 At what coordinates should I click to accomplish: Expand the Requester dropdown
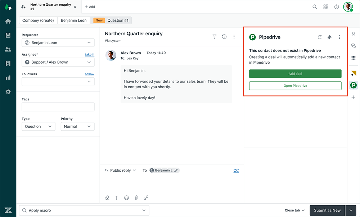click(58, 43)
